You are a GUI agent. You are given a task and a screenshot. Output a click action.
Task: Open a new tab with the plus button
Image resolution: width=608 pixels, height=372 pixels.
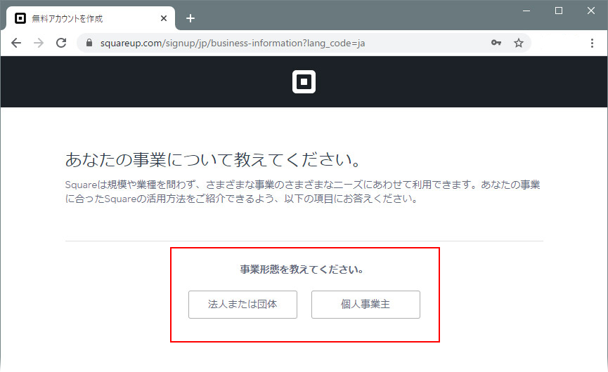[190, 18]
